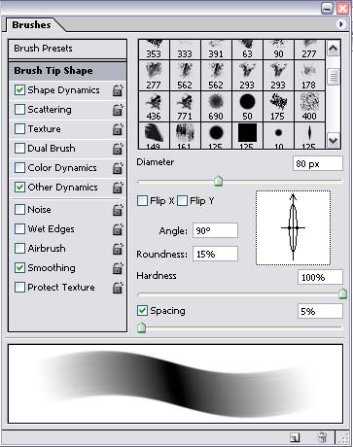Screen dimensions: 353x447
Task: Choose the 333 brush thumbnail
Action: (x=185, y=50)
